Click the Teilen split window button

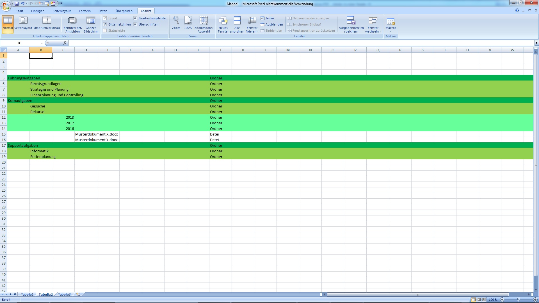[267, 18]
